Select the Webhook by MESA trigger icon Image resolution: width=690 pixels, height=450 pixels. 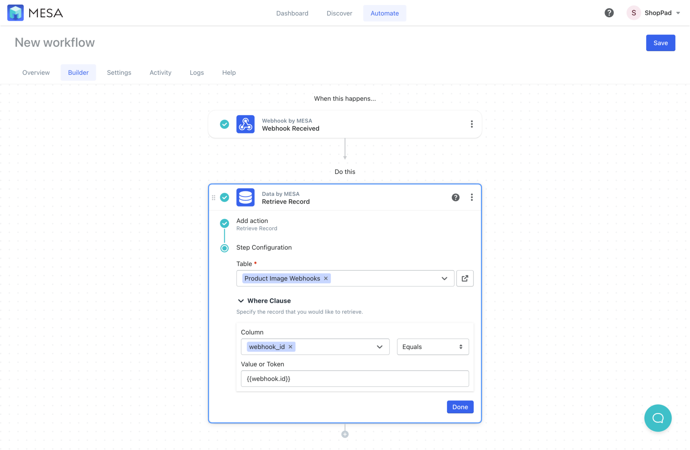[x=245, y=124]
